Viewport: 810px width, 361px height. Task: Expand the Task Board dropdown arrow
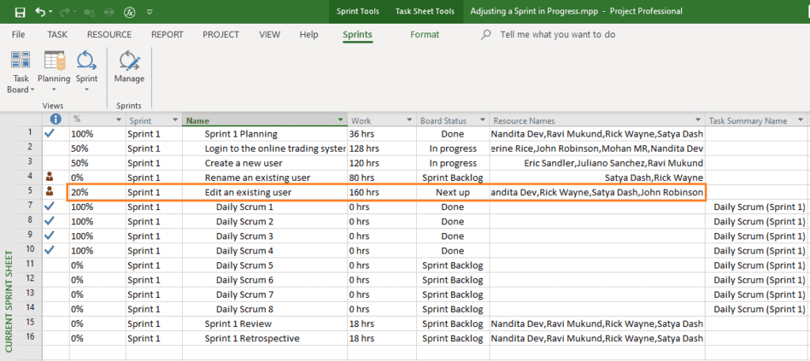32,90
